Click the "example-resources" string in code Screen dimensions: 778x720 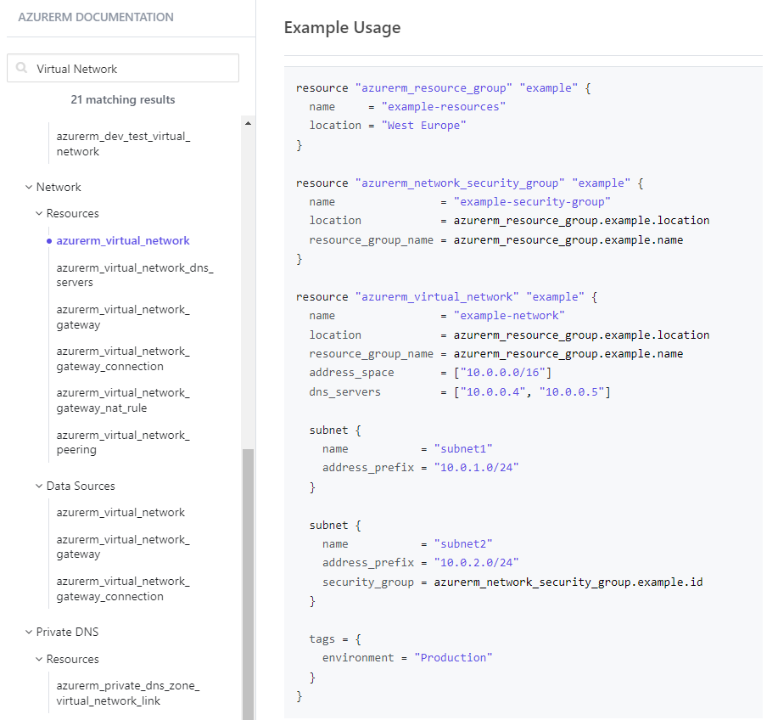(444, 107)
